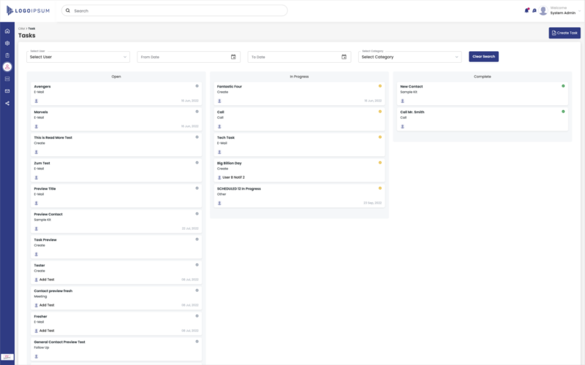Click the Create Task button

pos(564,33)
